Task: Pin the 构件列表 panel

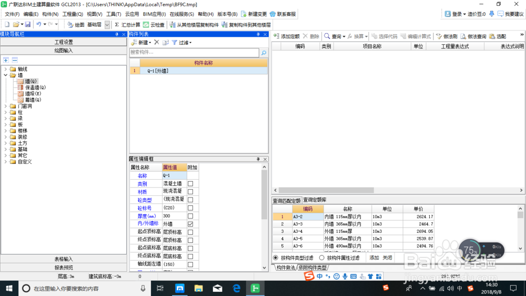Action: coord(258,34)
